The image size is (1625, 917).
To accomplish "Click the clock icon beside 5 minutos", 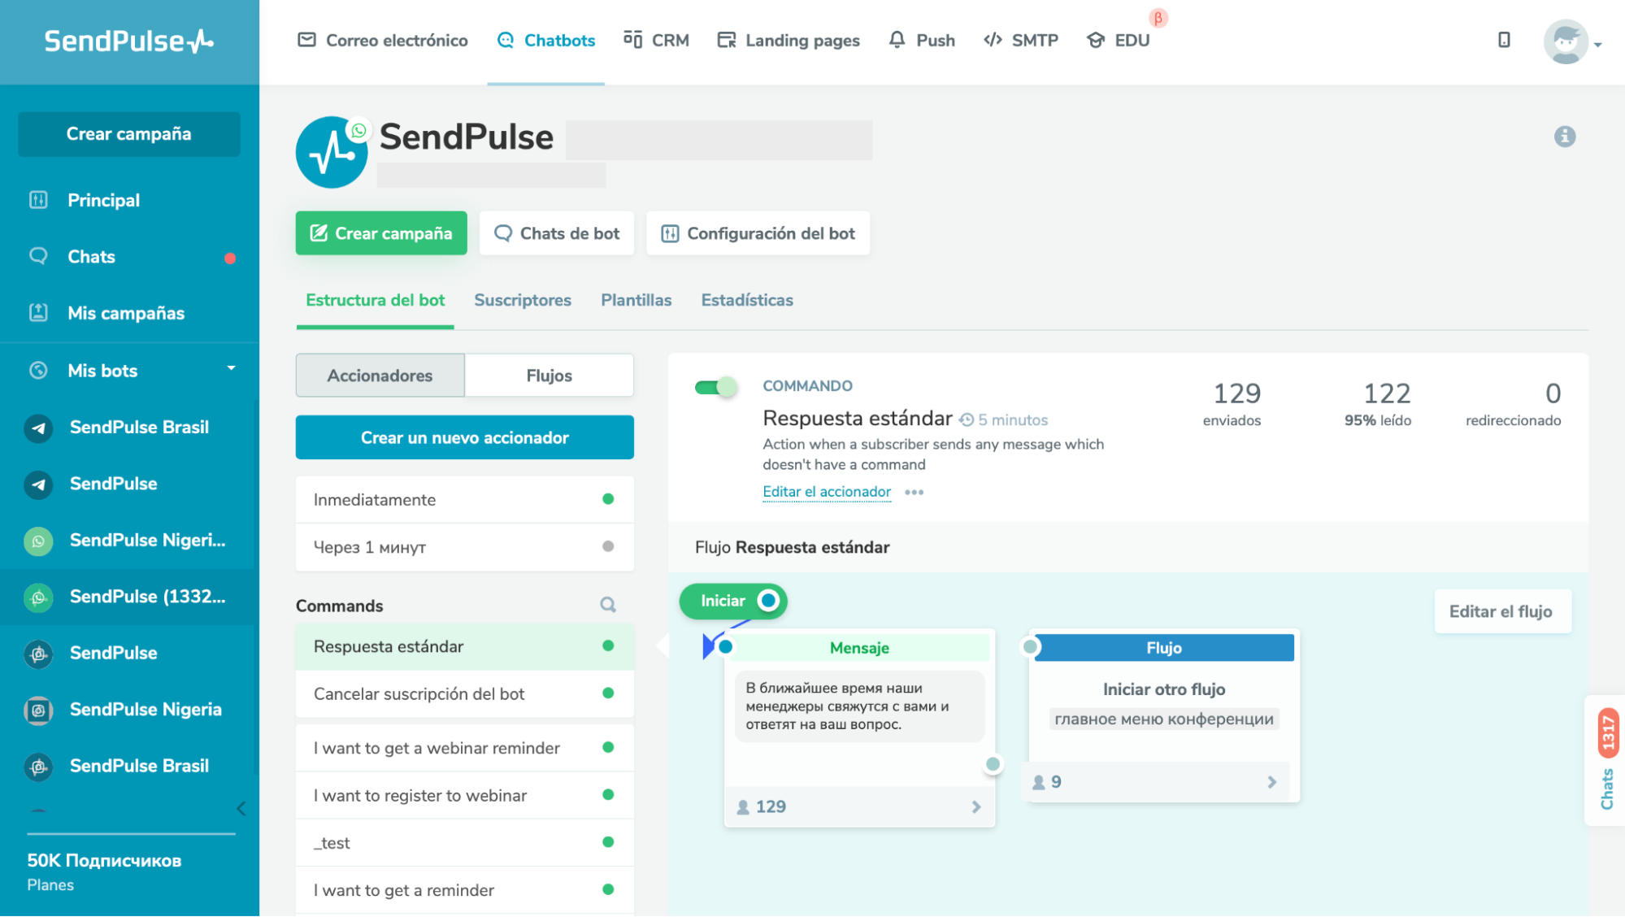I will [x=966, y=420].
